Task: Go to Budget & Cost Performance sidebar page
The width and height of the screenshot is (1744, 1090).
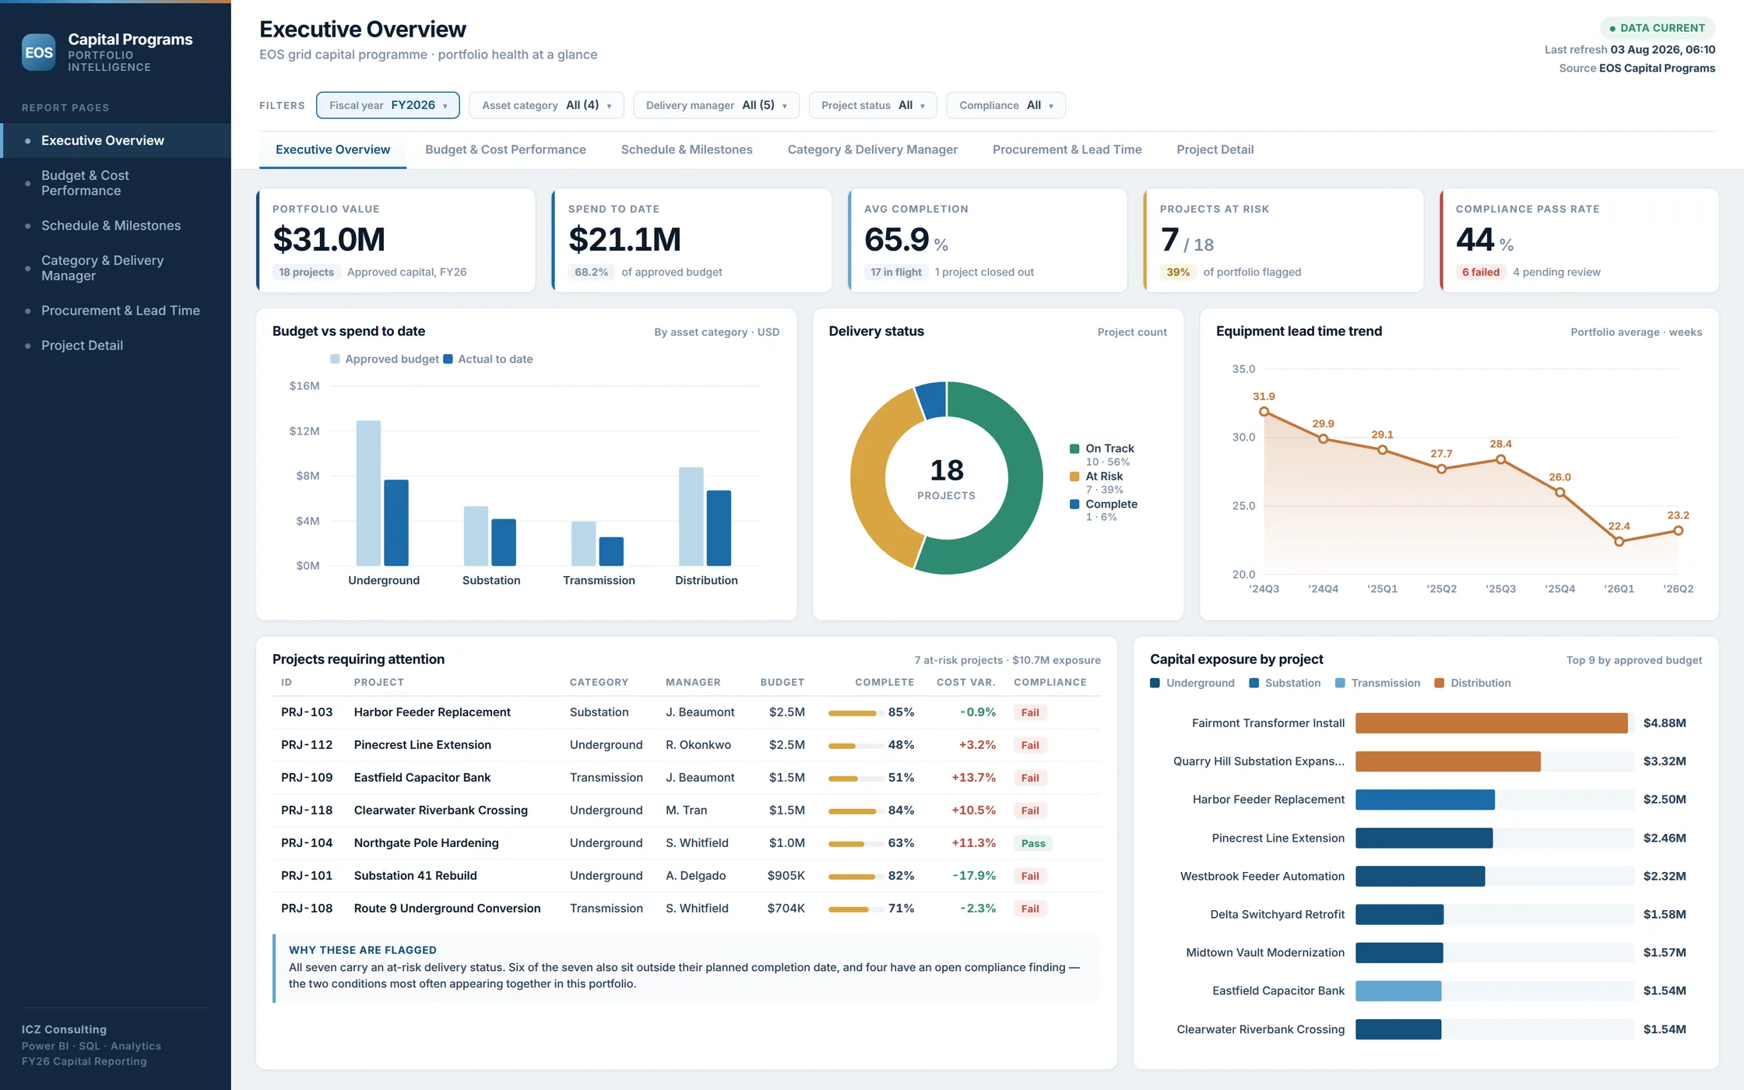Action: point(115,183)
